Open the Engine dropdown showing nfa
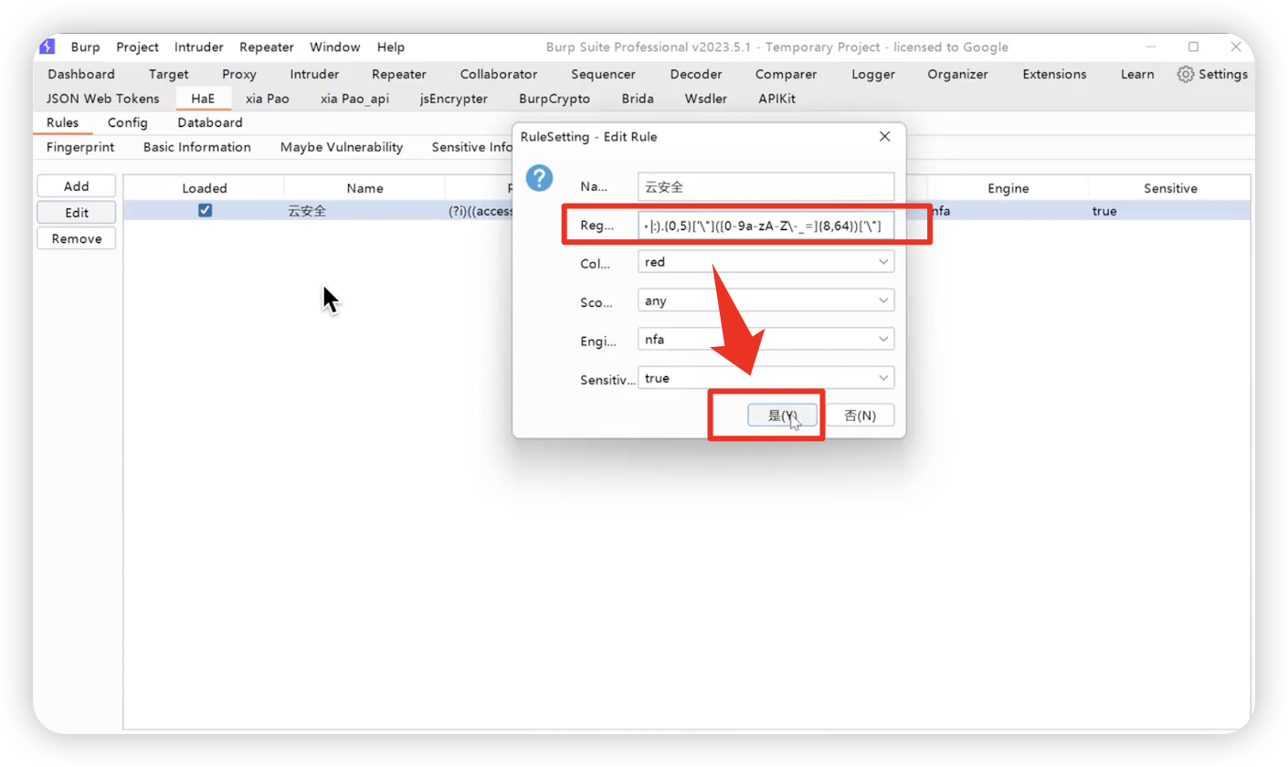The image size is (1288, 767). (x=765, y=339)
